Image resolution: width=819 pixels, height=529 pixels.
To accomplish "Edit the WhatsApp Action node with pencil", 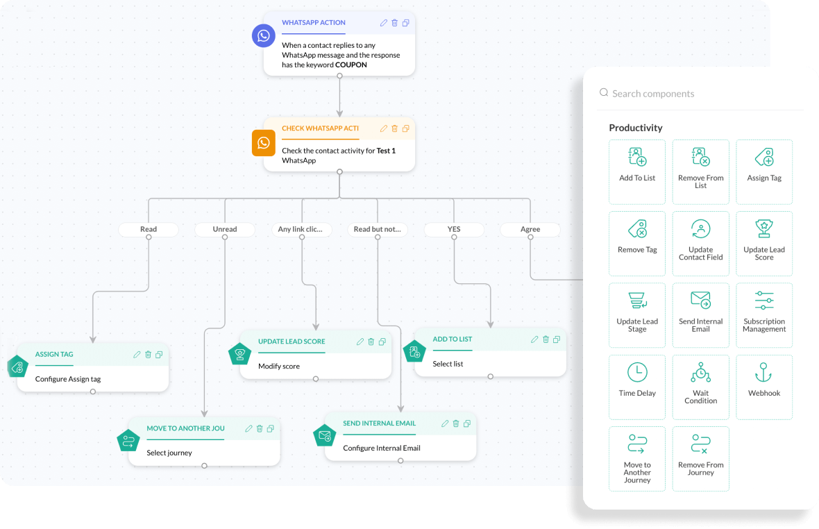I will click(384, 23).
